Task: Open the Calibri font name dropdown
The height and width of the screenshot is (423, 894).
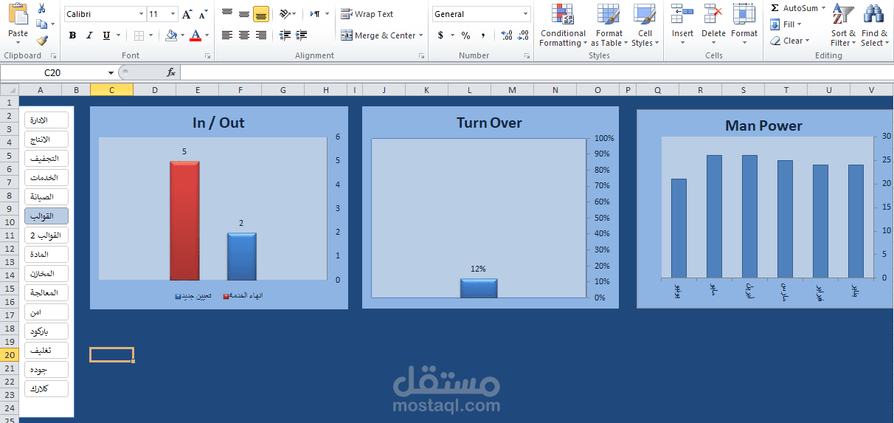Action: (141, 14)
